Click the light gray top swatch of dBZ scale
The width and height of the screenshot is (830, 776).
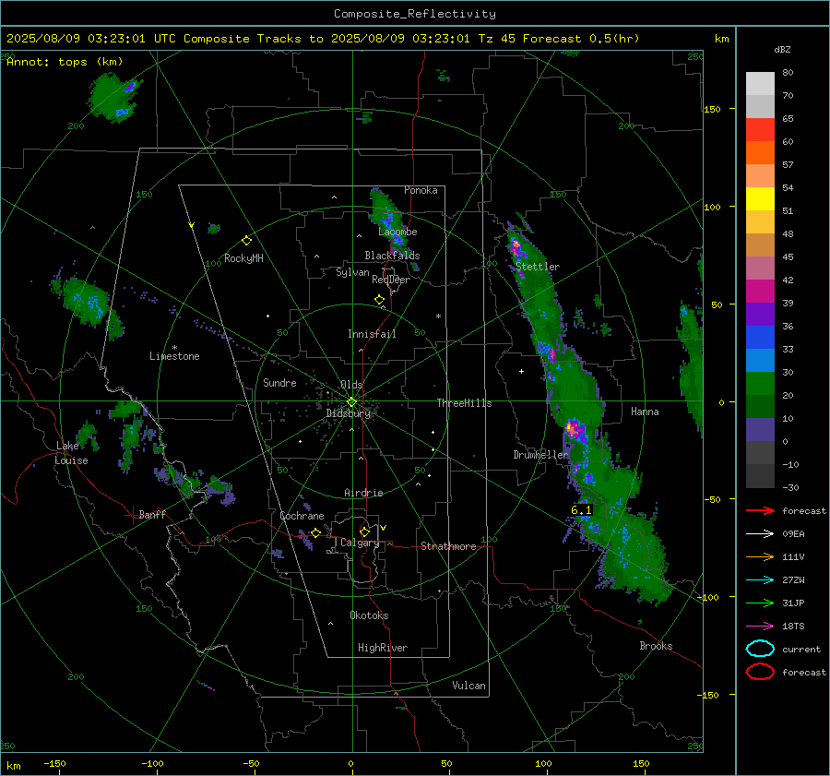coord(760,84)
